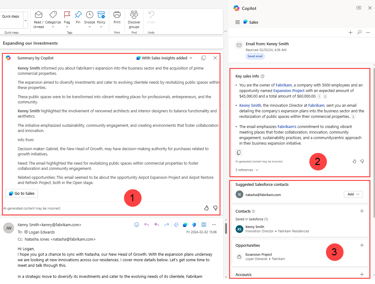The width and height of the screenshot is (375, 284).
Task: Search within the Sales pane
Action: pyautogui.click(x=359, y=32)
